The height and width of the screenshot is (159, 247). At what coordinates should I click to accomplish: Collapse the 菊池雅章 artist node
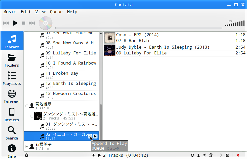27,106
